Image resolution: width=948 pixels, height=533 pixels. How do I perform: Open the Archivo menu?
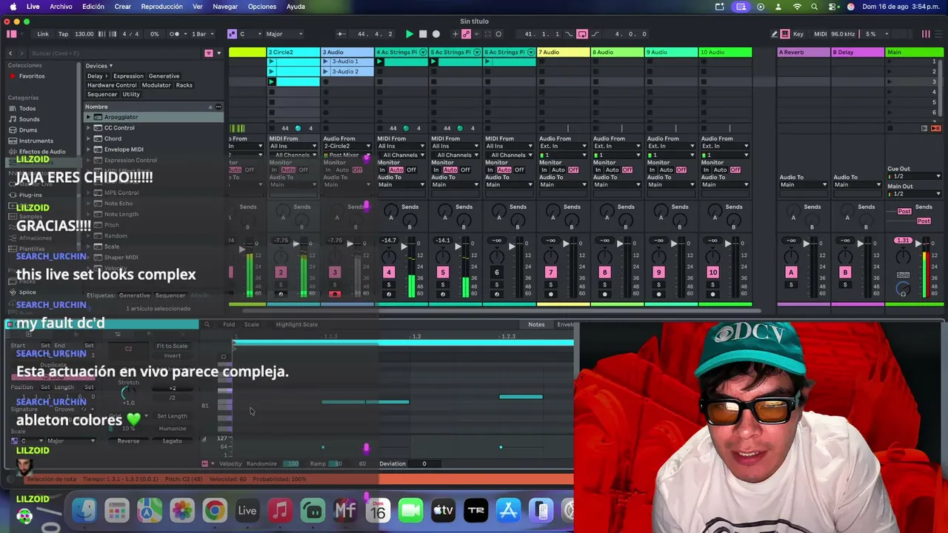point(61,7)
